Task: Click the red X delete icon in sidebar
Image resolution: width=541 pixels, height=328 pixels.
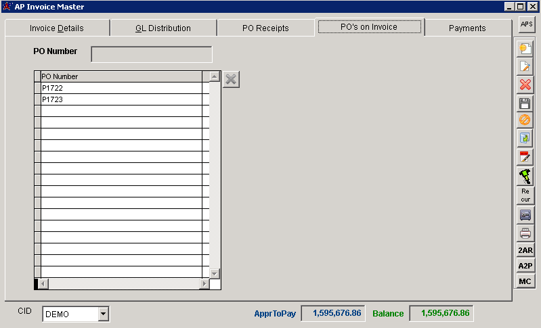Action: pos(525,85)
